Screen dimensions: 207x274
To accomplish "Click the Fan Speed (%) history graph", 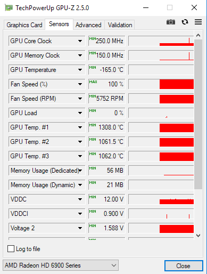I will [x=161, y=84].
